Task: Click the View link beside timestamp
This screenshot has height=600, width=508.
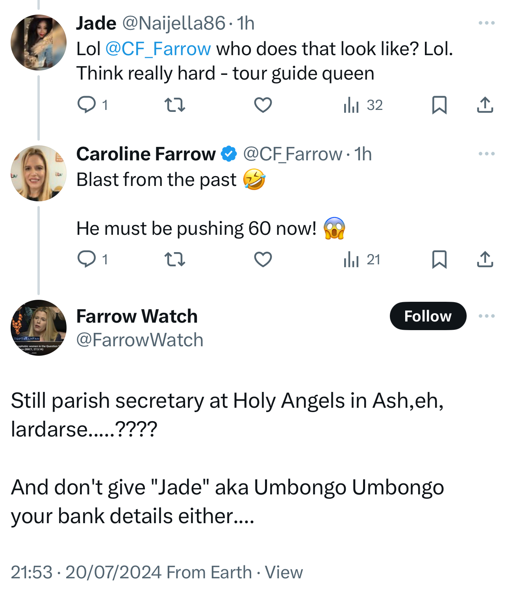Action: pos(284,572)
